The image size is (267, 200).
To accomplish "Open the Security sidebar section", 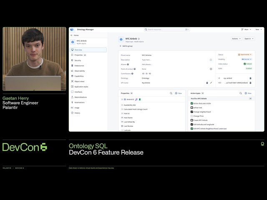I will (x=88, y=60).
